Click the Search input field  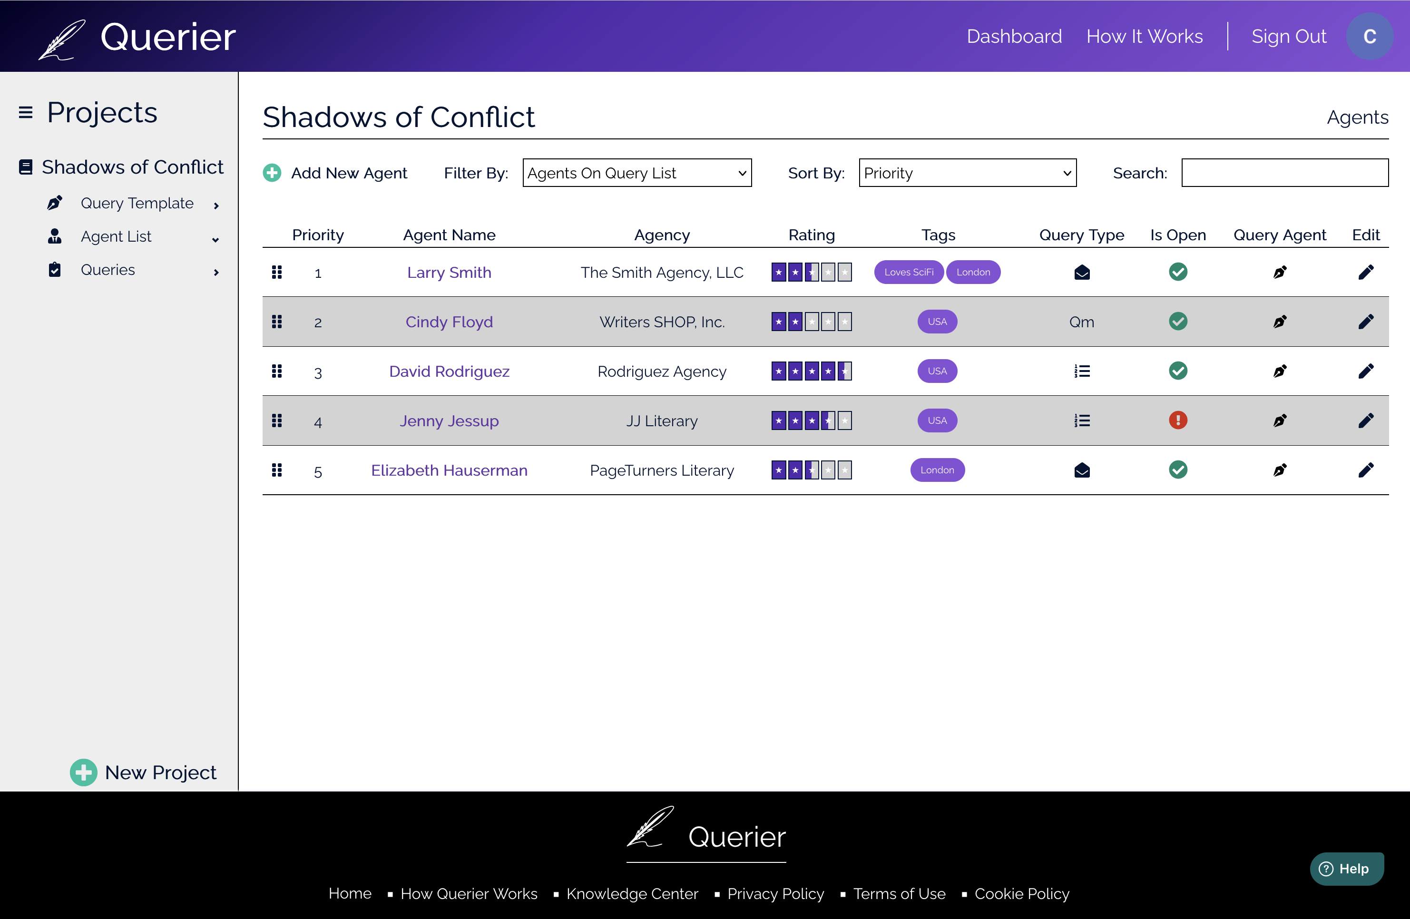1284,173
